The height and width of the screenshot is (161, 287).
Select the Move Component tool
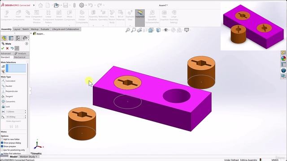70,15
